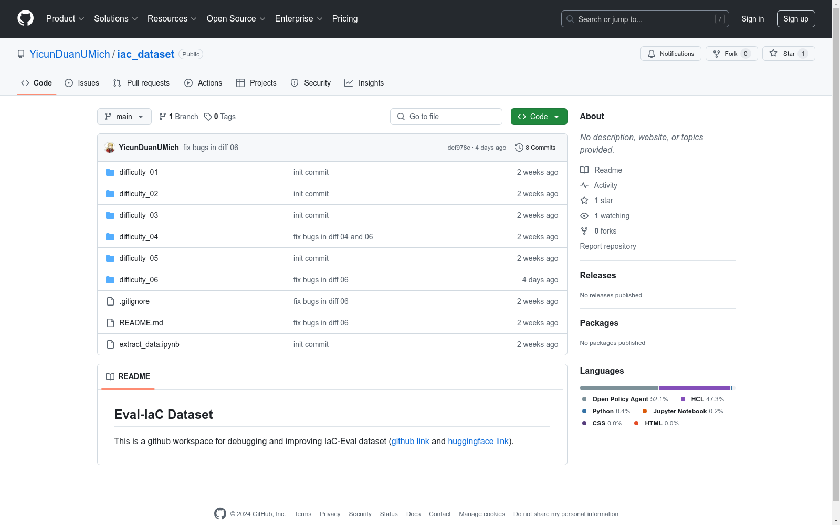
Task: Click the book icon next to Readme
Action: point(584,170)
